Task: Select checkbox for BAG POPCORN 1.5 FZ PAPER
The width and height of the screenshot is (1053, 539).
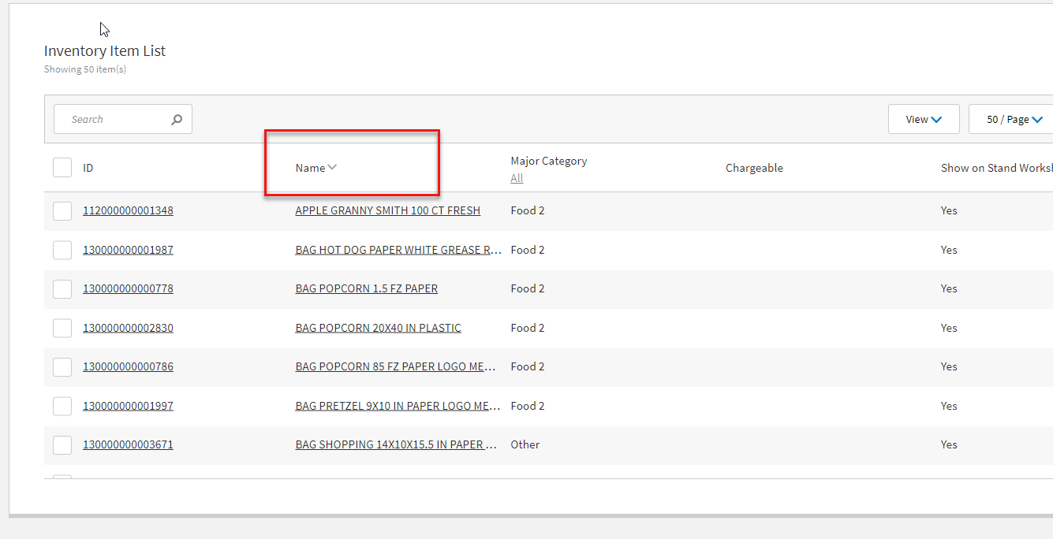Action: click(62, 289)
